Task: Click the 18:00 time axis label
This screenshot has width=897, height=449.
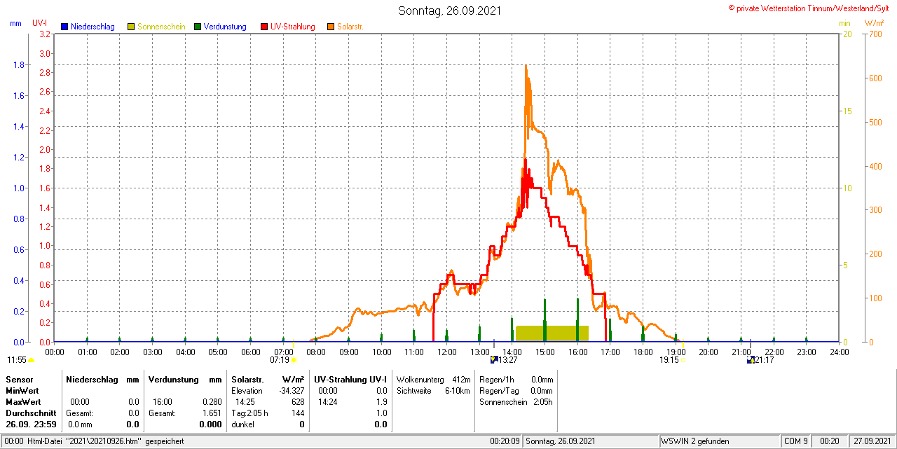Action: click(643, 352)
